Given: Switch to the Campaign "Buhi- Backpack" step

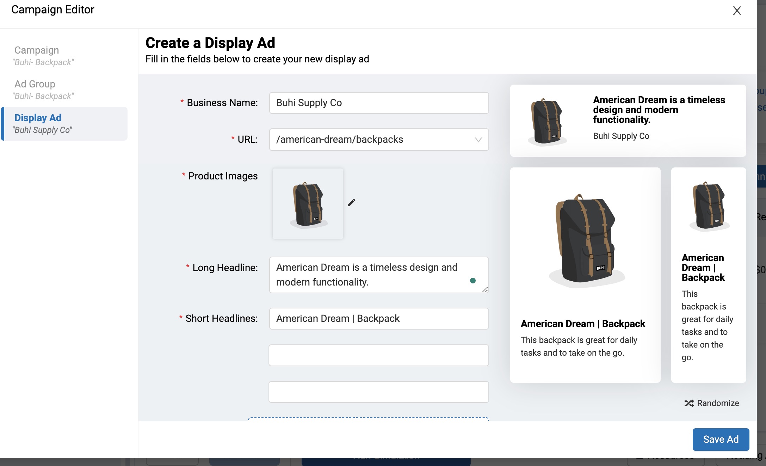Looking at the screenshot, I should tap(42, 56).
